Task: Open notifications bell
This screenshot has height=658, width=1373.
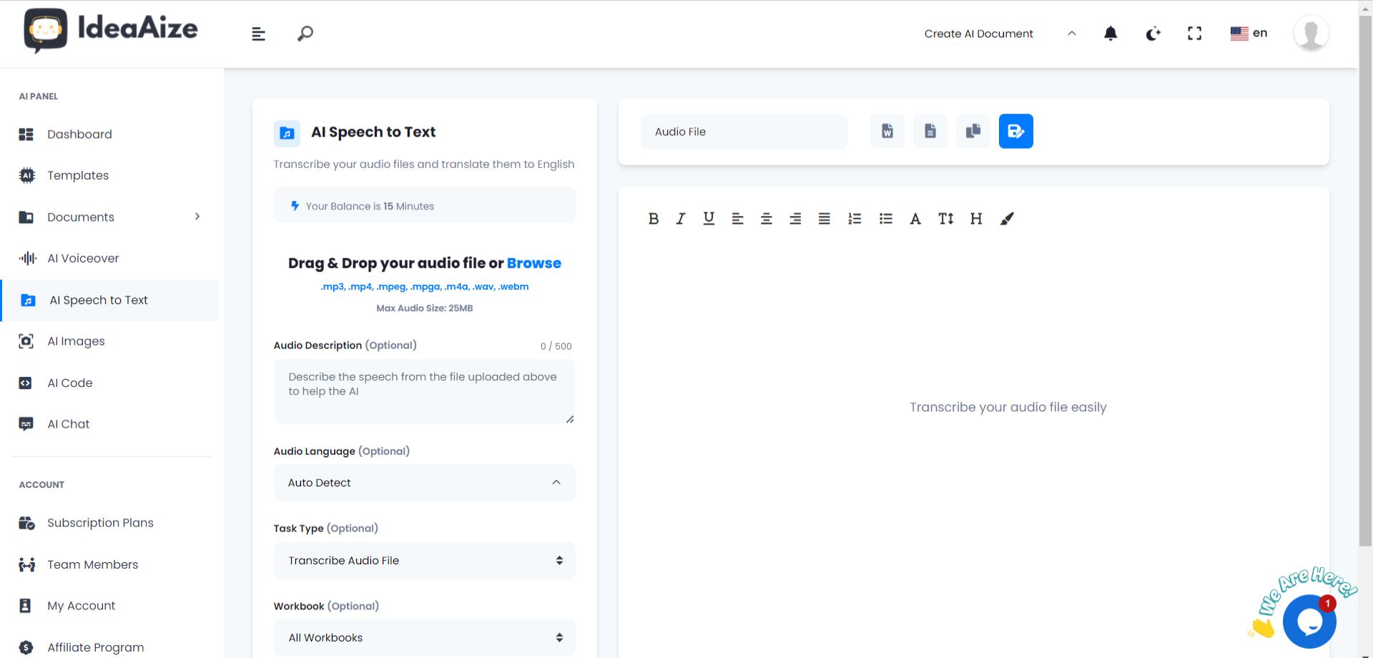Action: point(1111,33)
